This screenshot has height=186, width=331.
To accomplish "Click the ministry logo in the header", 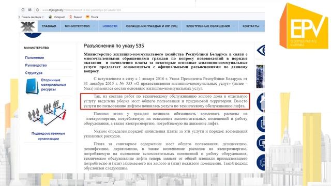I will 27,26.
